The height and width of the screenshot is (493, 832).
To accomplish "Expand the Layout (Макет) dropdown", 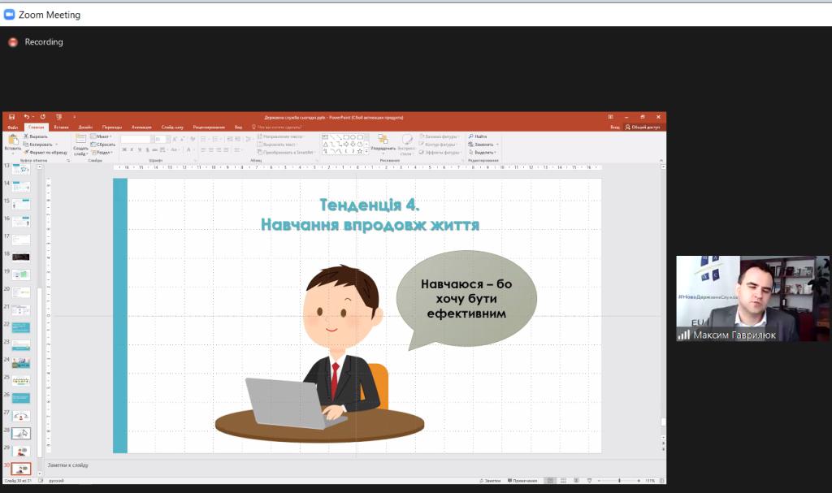I will coord(104,136).
